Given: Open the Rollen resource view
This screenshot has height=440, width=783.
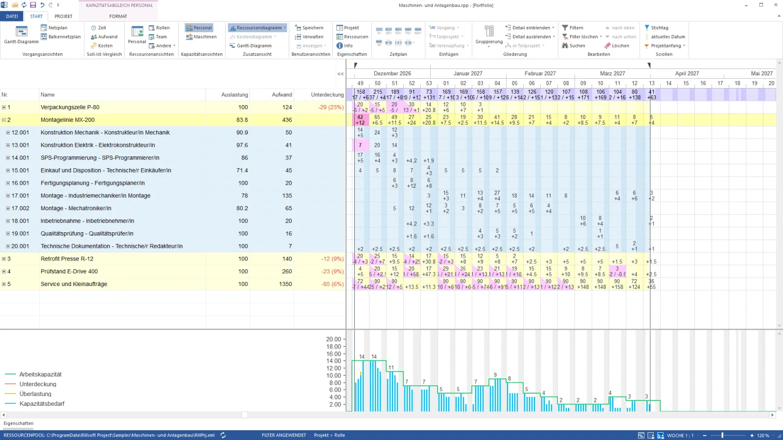Looking at the screenshot, I should (x=159, y=28).
